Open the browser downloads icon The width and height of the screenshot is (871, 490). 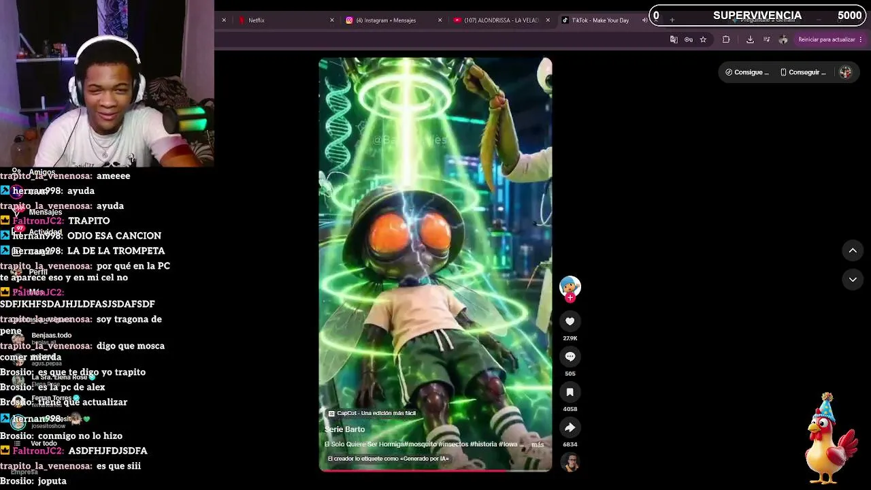coord(750,39)
